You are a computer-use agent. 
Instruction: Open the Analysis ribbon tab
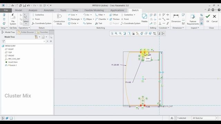click(33, 10)
